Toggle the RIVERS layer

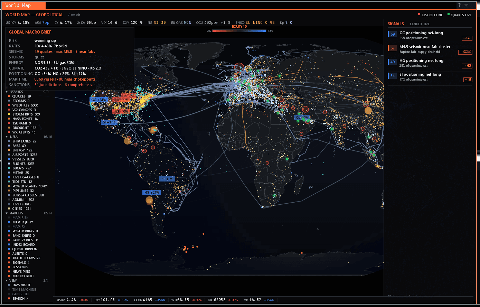[19, 204]
